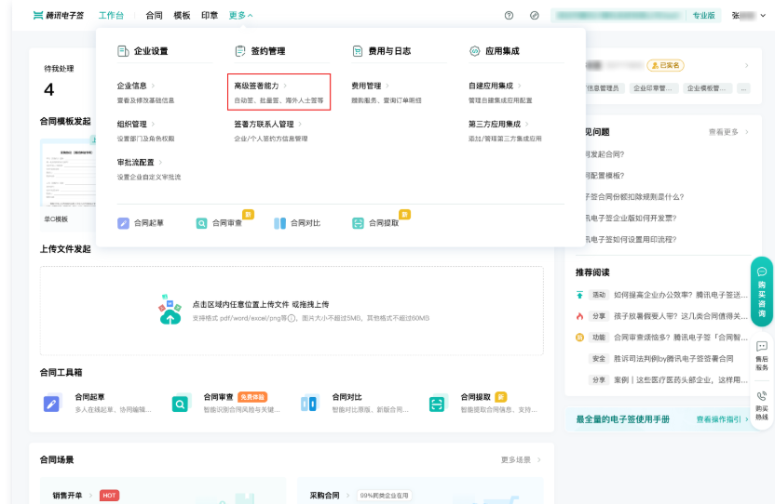Collapse the 更多 dropdown in the top navigation
The image size is (775, 504).
[240, 16]
